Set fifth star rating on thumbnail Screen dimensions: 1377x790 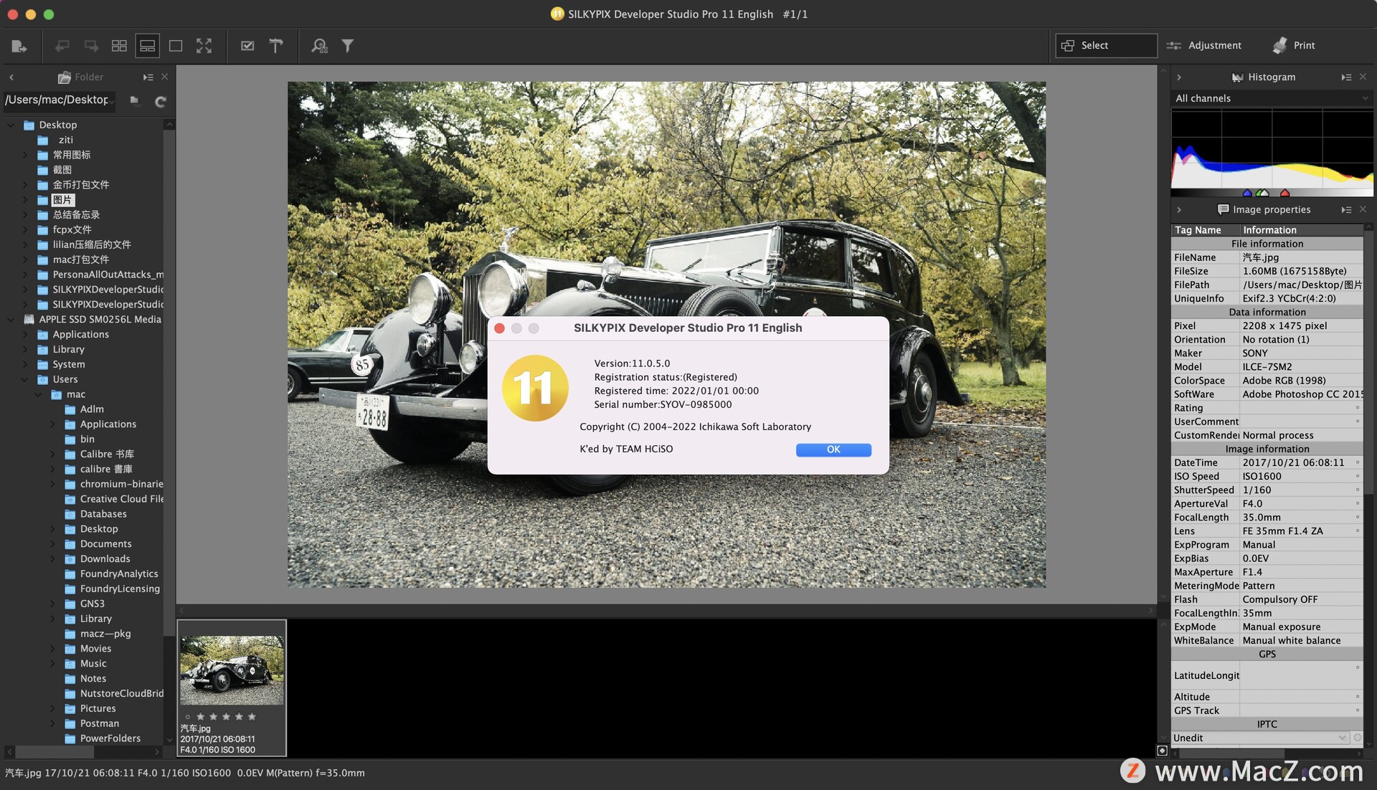(252, 716)
